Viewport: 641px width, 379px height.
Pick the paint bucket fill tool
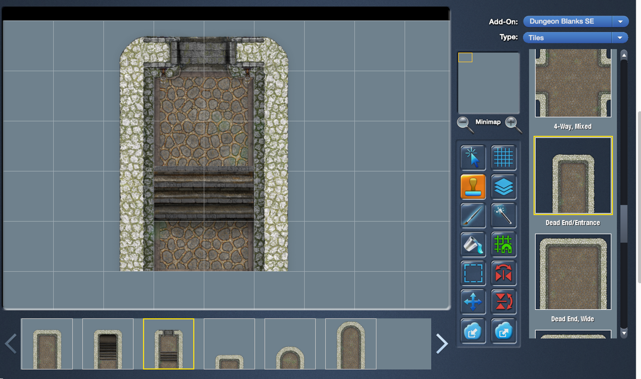tap(473, 245)
